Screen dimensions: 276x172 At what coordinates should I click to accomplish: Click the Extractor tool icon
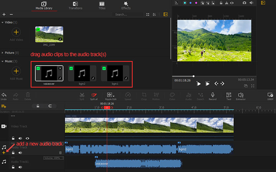pos(241,95)
